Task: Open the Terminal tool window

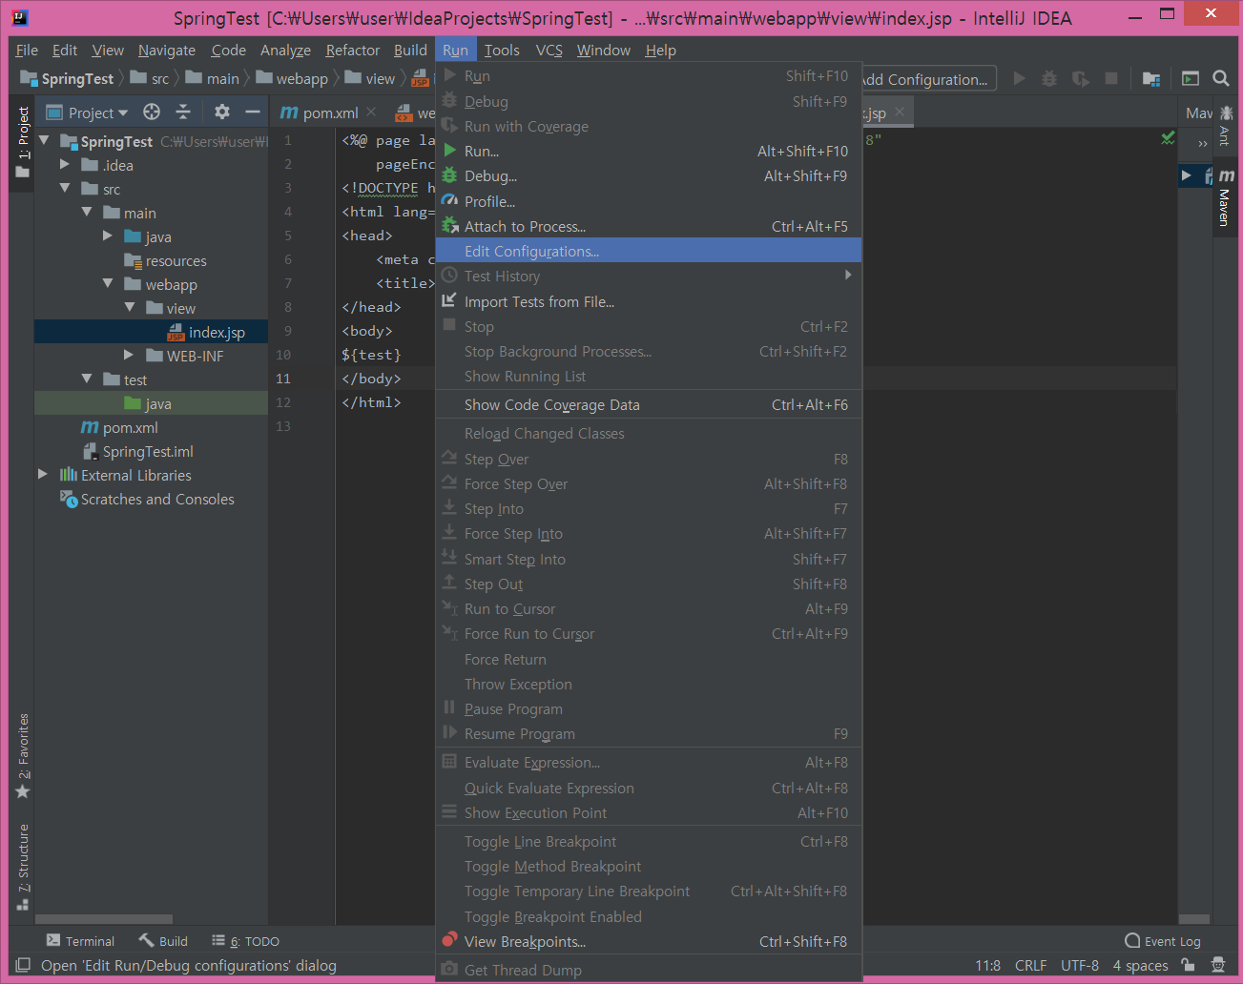Action: pos(80,941)
